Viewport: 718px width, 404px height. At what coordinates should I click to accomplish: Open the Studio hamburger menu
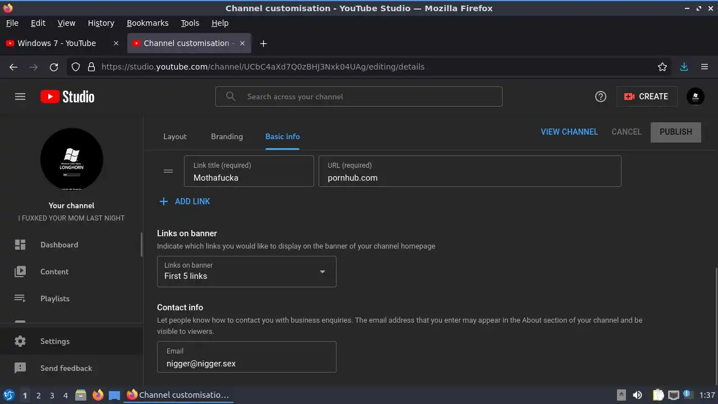(20, 97)
